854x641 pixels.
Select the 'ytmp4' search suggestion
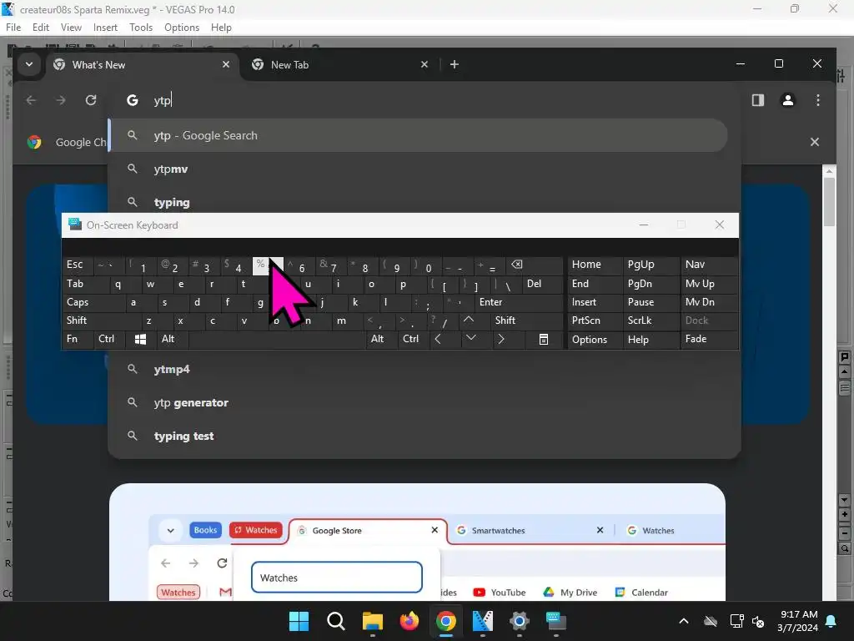click(419, 369)
